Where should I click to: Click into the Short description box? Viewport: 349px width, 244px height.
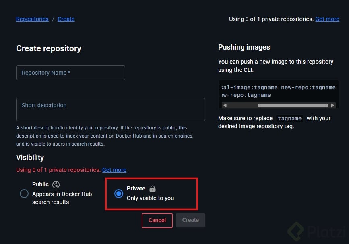110,109
